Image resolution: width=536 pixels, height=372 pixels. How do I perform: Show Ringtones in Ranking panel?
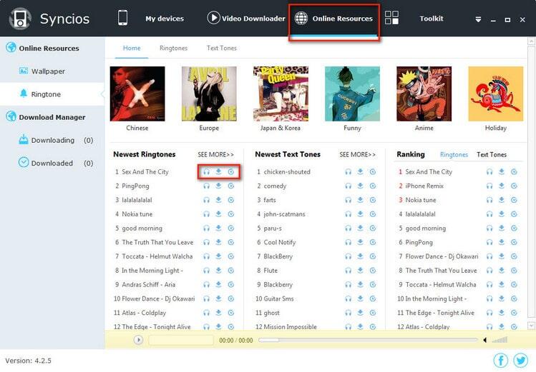coord(454,154)
